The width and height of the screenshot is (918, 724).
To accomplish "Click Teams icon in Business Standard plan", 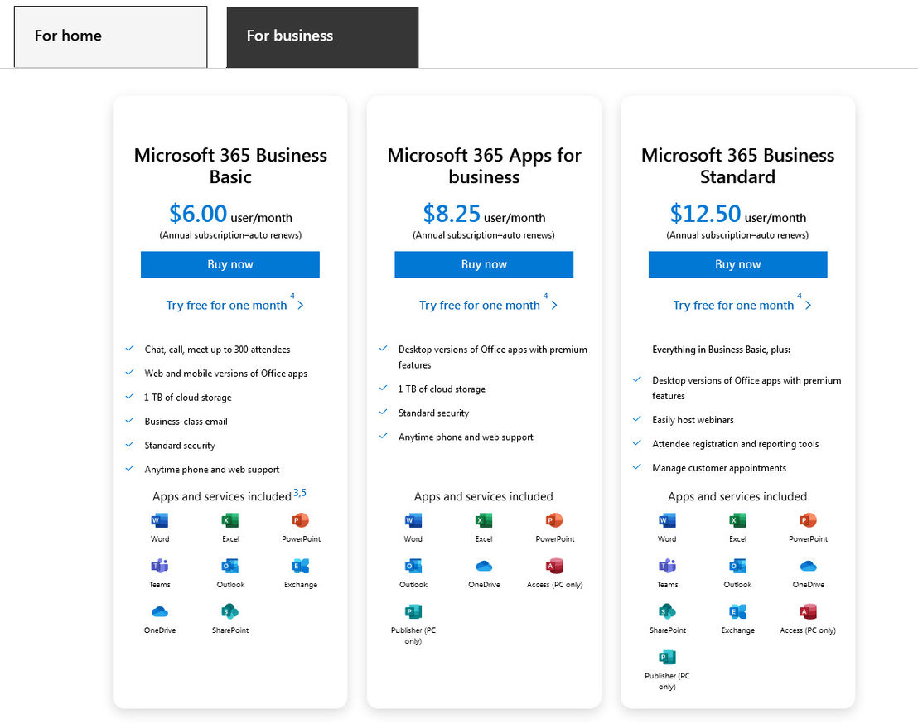I will click(668, 566).
